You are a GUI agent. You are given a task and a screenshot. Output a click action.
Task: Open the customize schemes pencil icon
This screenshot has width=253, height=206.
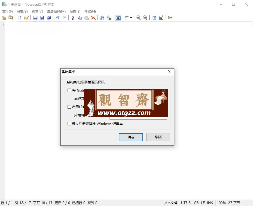click(161, 18)
